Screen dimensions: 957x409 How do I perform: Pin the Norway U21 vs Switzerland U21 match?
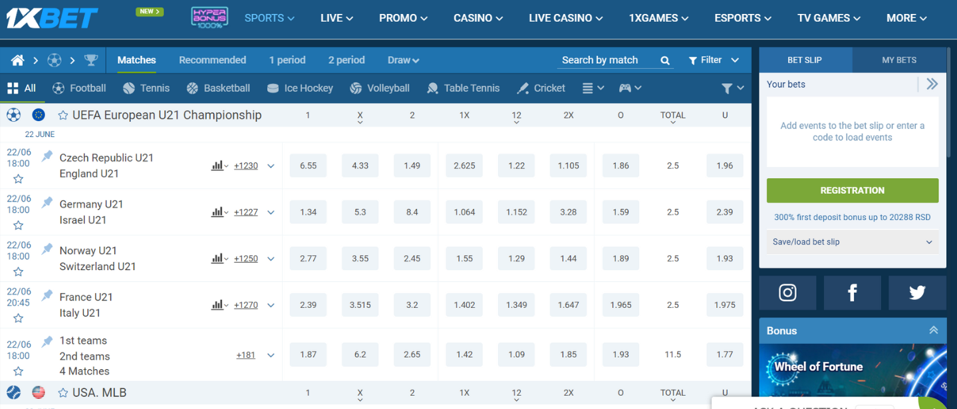pos(47,249)
